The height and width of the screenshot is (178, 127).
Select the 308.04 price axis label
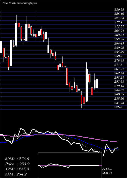tap(119, 31)
